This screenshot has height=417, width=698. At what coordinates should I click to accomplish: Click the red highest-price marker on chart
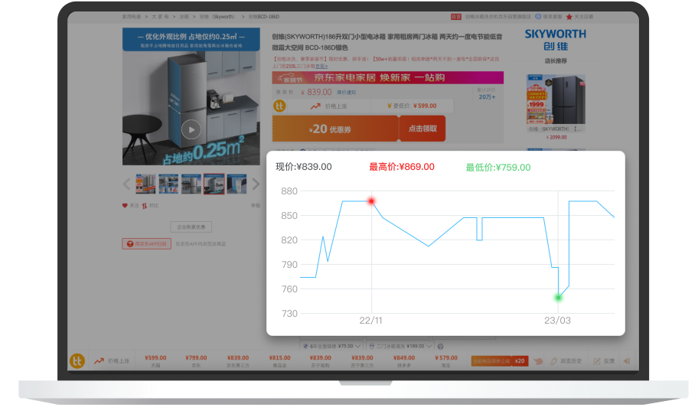coord(371,201)
